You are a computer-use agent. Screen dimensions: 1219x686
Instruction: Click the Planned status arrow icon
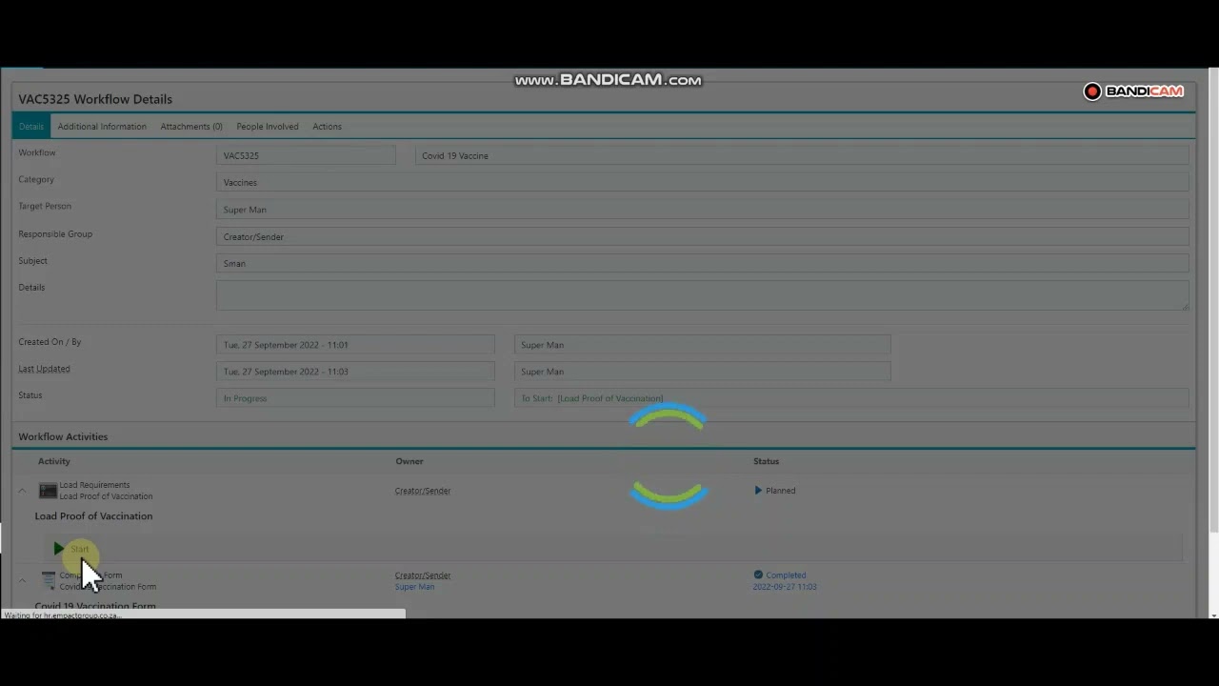(758, 491)
